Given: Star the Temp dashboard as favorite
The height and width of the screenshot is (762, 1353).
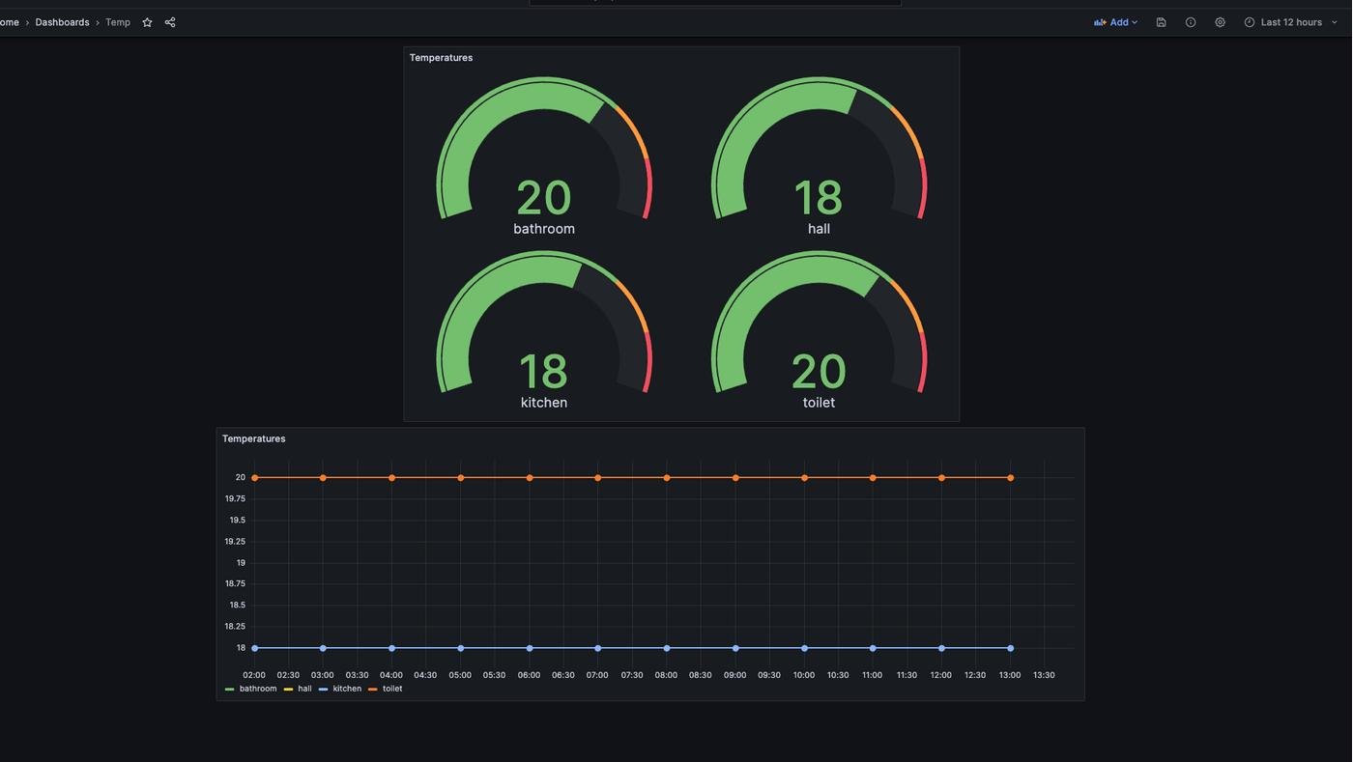Looking at the screenshot, I should pyautogui.click(x=147, y=22).
